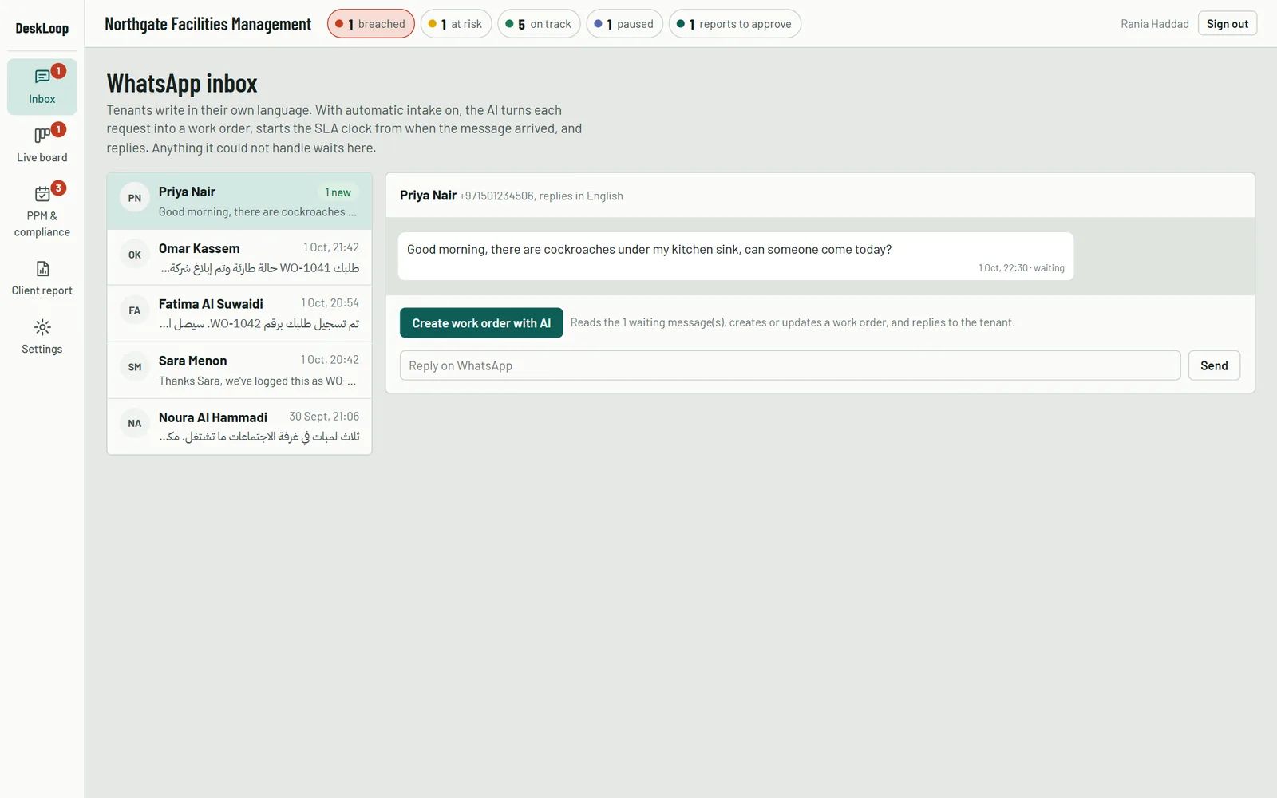Image resolution: width=1277 pixels, height=798 pixels.
Task: Click the PPM & compliance badge showing 3
Action: pyautogui.click(x=58, y=188)
